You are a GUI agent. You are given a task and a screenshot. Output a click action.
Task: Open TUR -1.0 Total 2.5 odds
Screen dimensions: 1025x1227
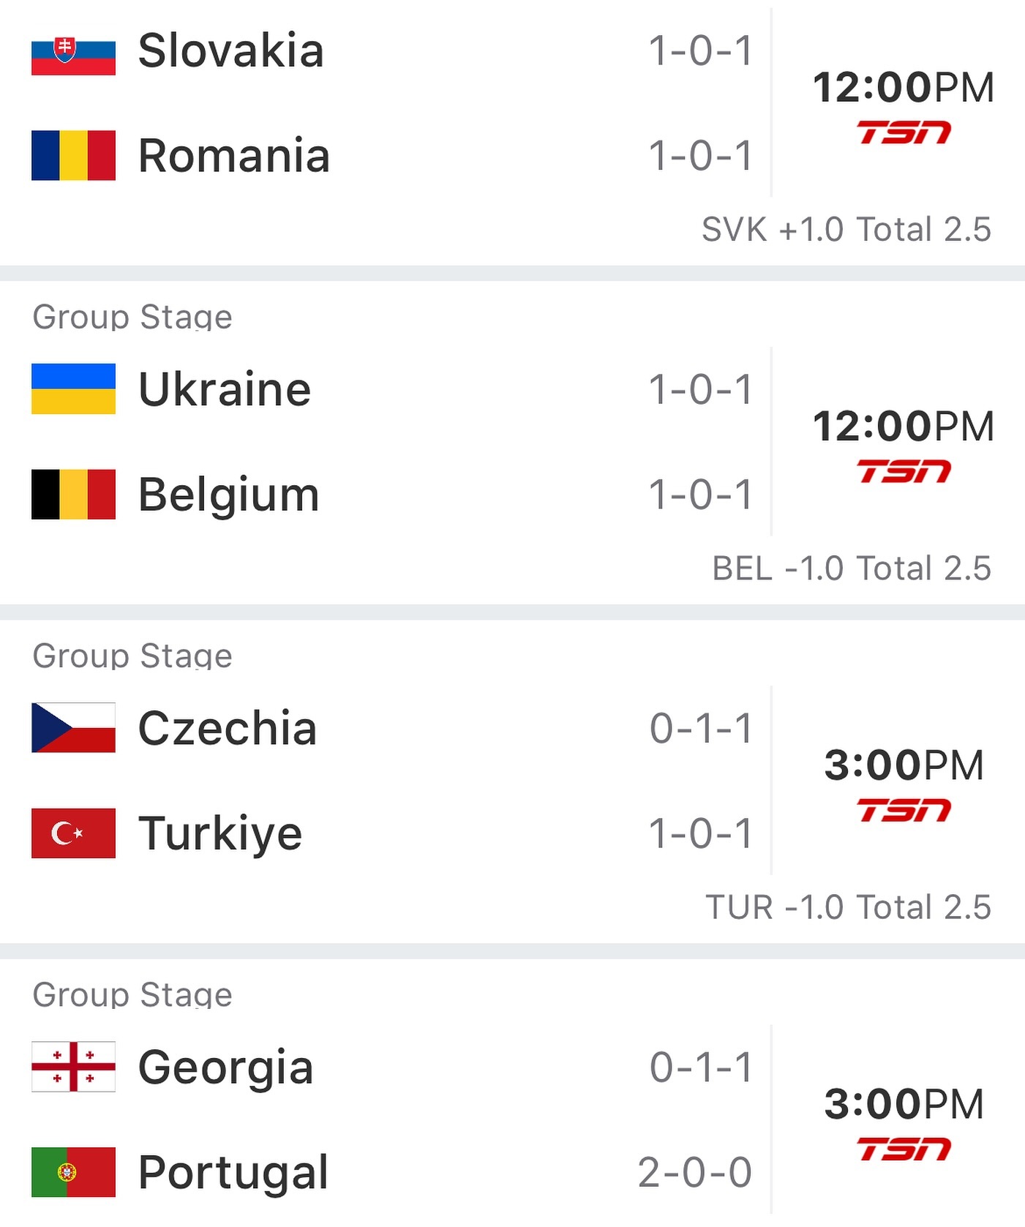pyautogui.click(x=849, y=907)
